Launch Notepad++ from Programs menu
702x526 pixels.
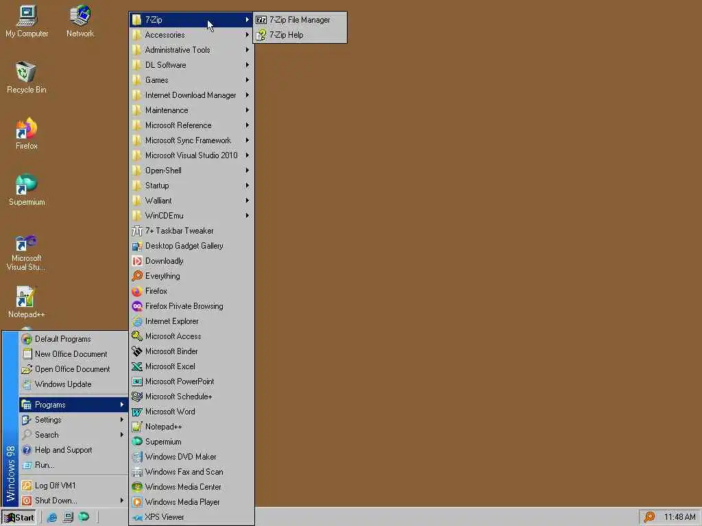tap(191, 427)
